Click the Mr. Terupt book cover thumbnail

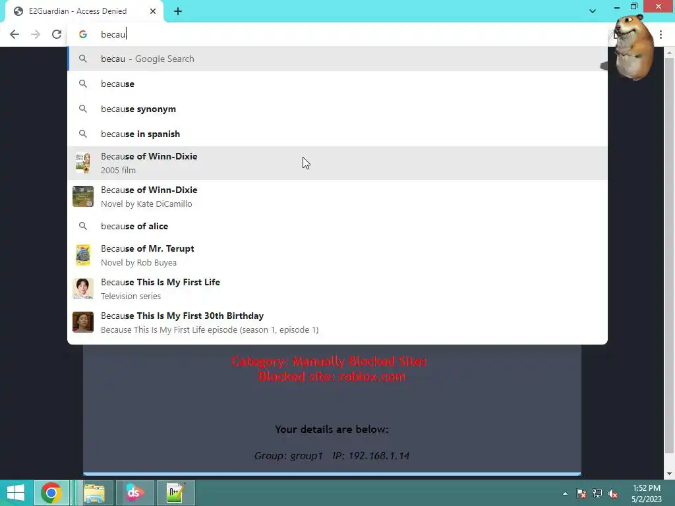pyautogui.click(x=83, y=255)
